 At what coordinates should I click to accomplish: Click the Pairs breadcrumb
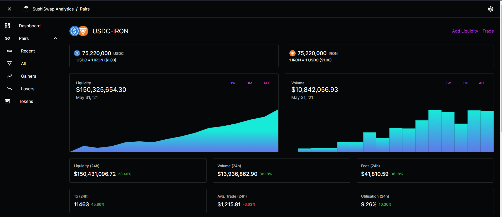85,9
